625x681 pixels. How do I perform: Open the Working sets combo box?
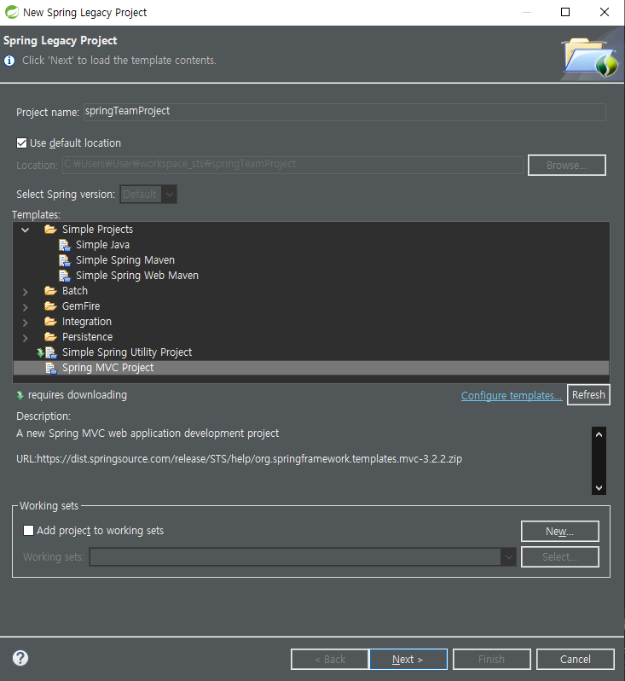pyautogui.click(x=303, y=556)
